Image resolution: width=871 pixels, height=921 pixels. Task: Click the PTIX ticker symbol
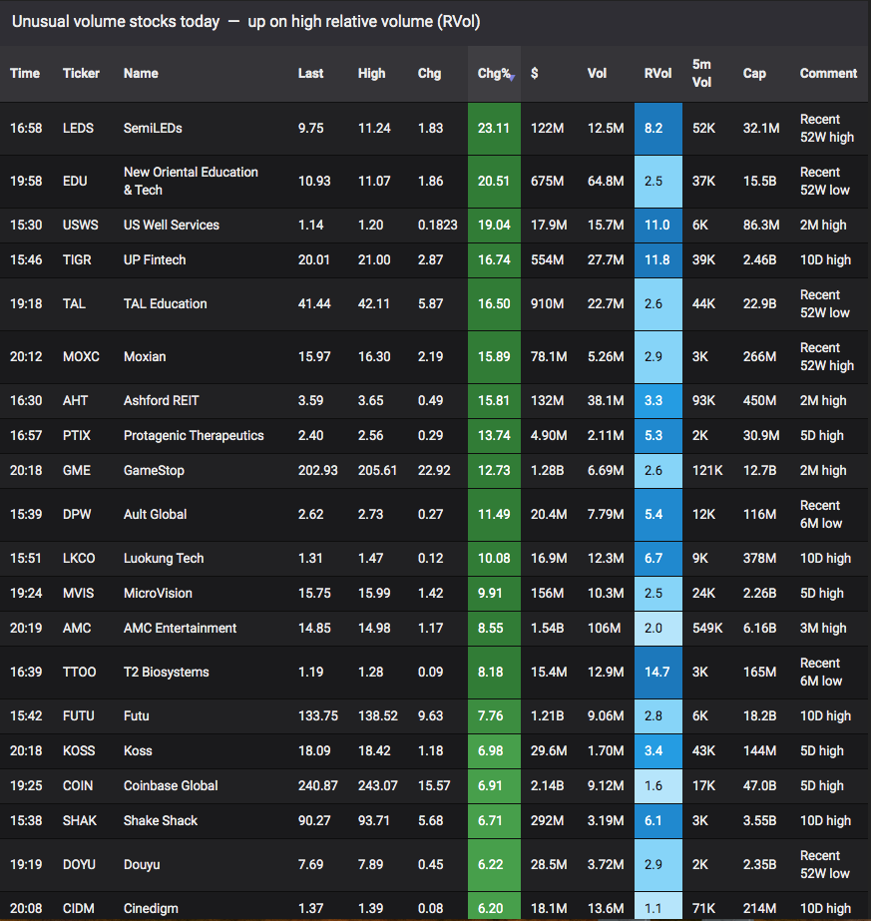(77, 435)
